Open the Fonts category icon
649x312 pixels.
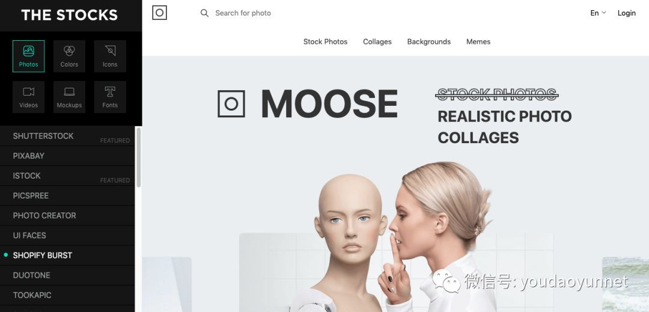click(110, 97)
